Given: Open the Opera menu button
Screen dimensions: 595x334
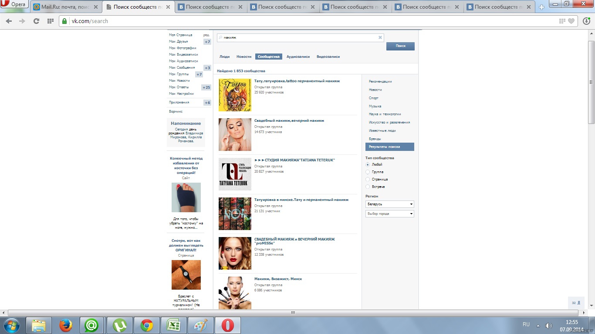Looking at the screenshot, I should 14,4.
